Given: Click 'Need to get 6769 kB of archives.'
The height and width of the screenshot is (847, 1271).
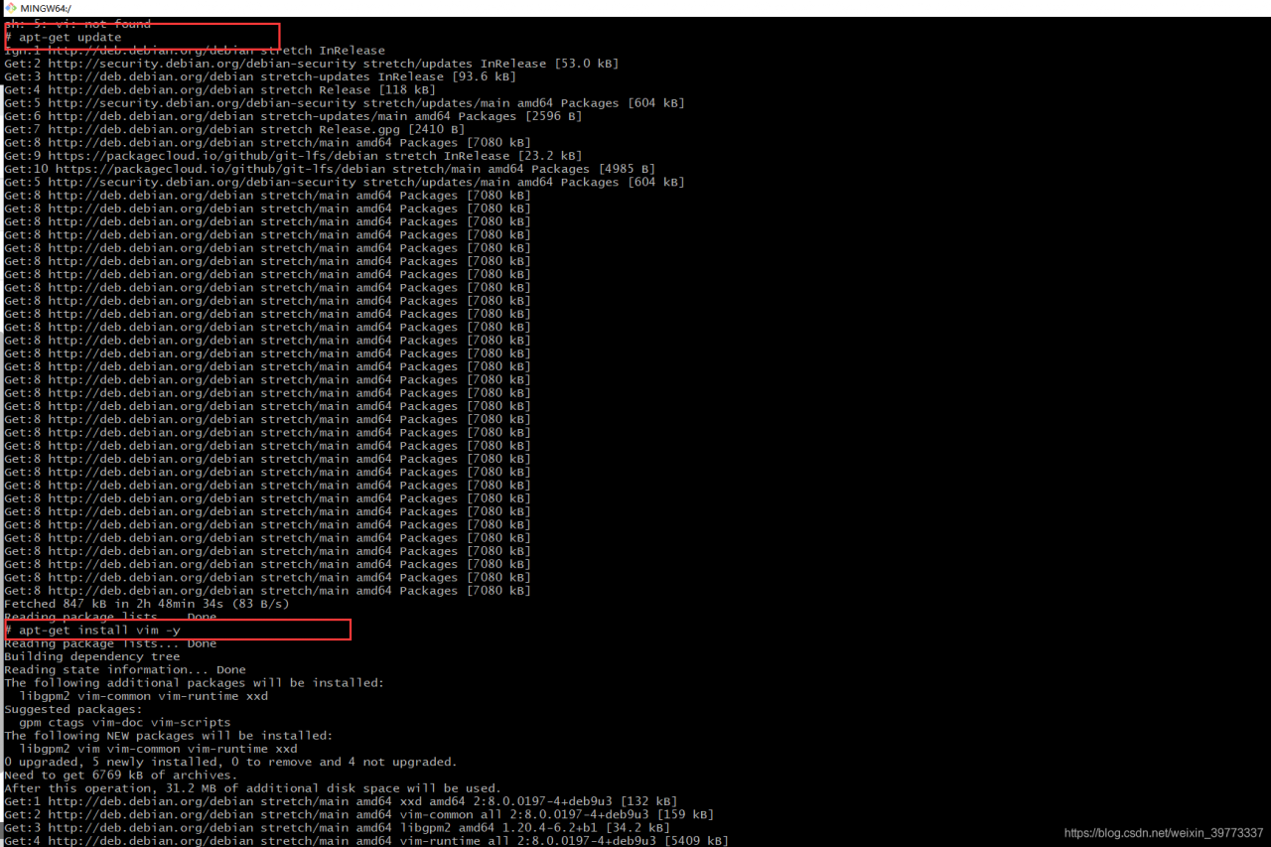Looking at the screenshot, I should (121, 776).
